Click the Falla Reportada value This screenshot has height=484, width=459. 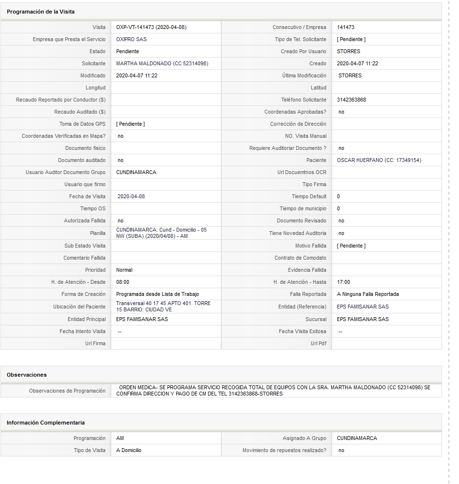coord(367,294)
